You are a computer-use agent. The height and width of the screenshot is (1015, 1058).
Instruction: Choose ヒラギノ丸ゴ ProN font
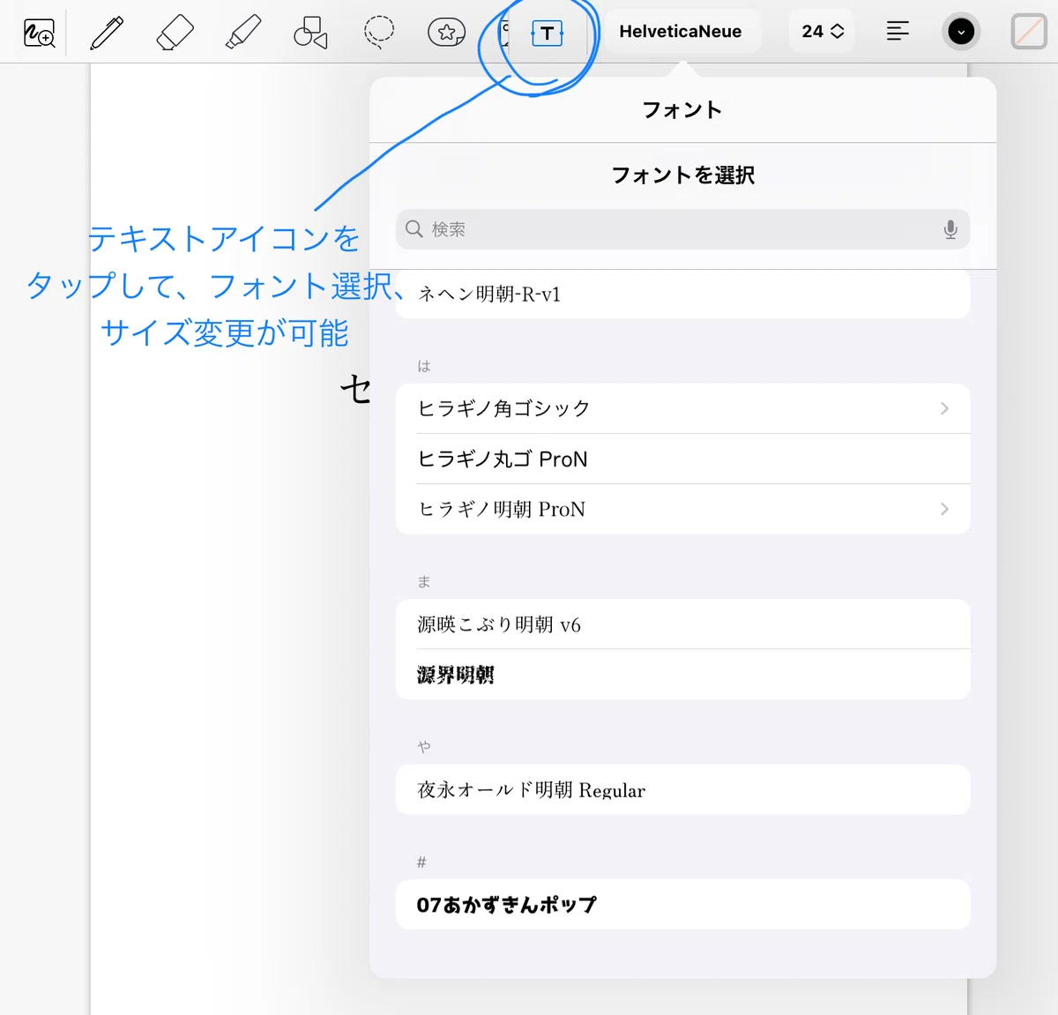[x=682, y=459]
